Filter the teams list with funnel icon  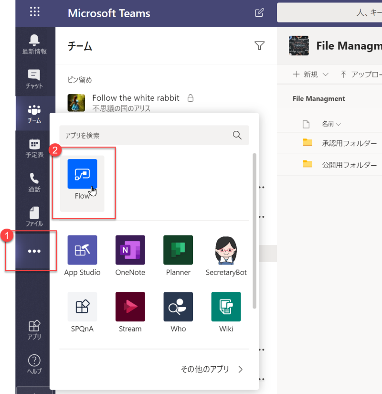(x=259, y=46)
